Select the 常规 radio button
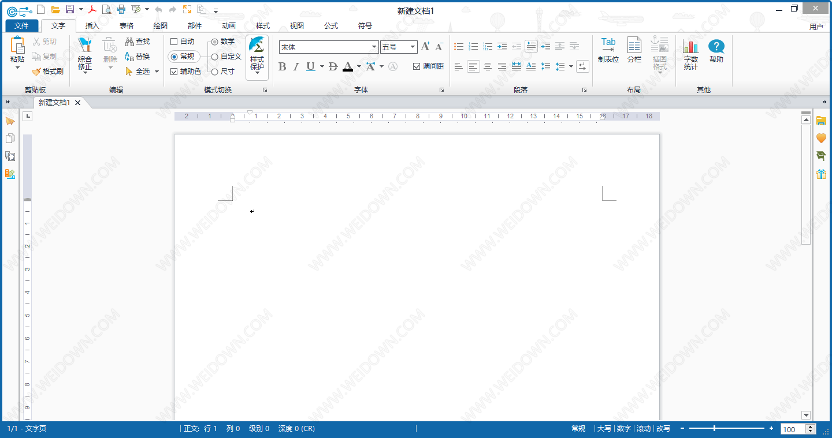The image size is (832, 438). pyautogui.click(x=174, y=57)
